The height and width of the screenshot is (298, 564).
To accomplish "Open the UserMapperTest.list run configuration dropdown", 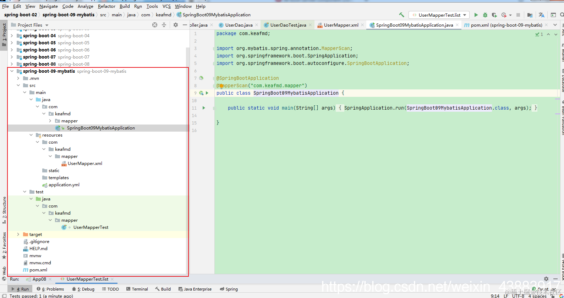I will pos(439,15).
